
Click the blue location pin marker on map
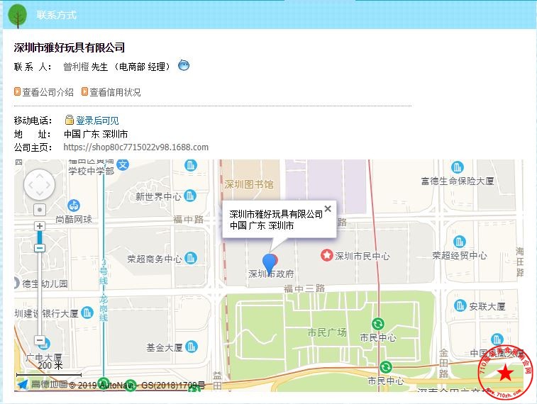pos(270,264)
